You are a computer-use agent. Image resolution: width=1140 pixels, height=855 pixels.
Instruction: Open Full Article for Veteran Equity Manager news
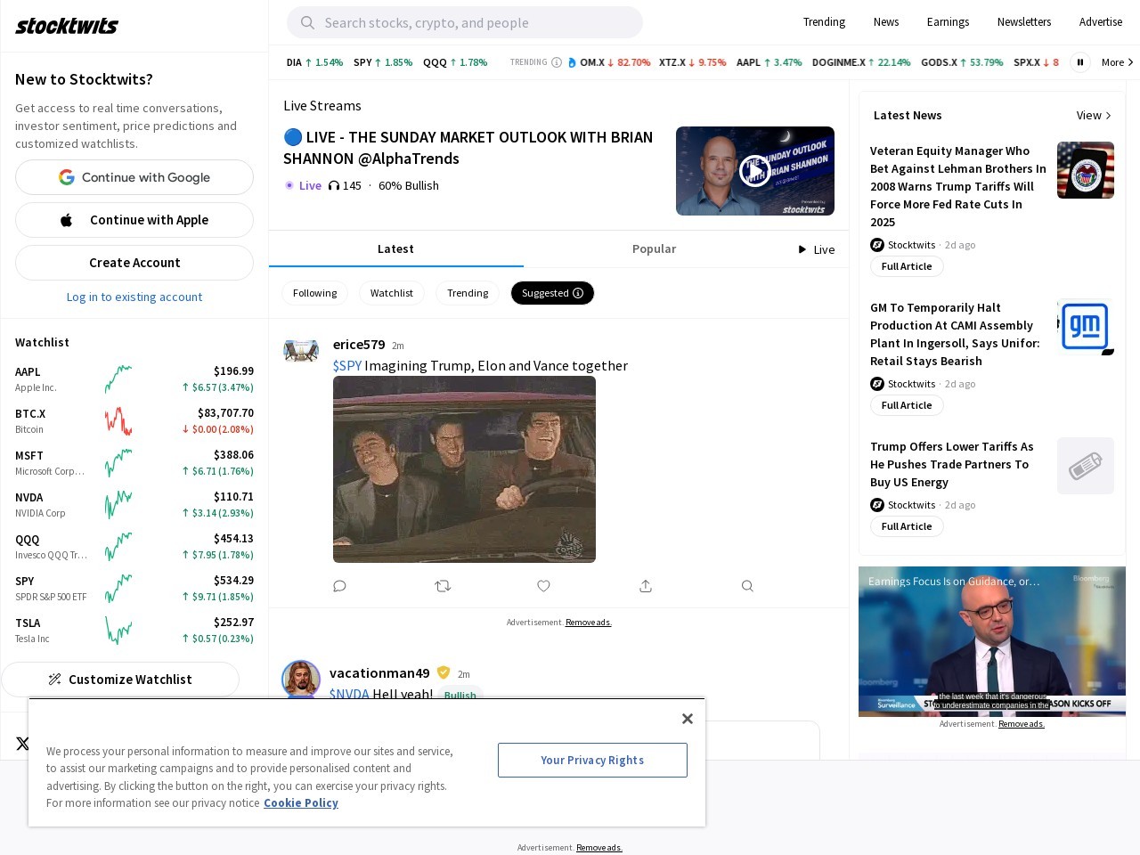pyautogui.click(x=907, y=266)
